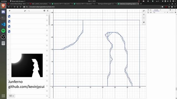This screenshot has width=177, height=99.
Task: Delete expression 5 with its X
Action: tap(47, 35)
